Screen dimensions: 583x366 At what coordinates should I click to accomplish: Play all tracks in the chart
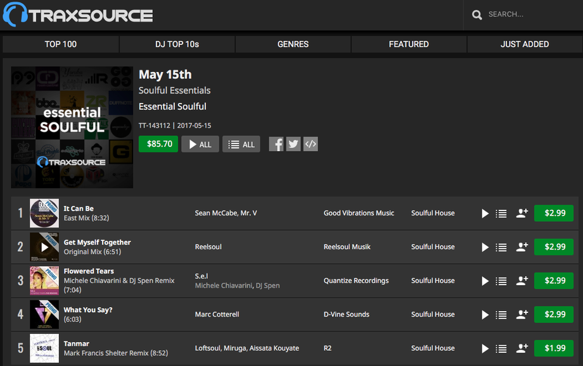click(x=200, y=144)
